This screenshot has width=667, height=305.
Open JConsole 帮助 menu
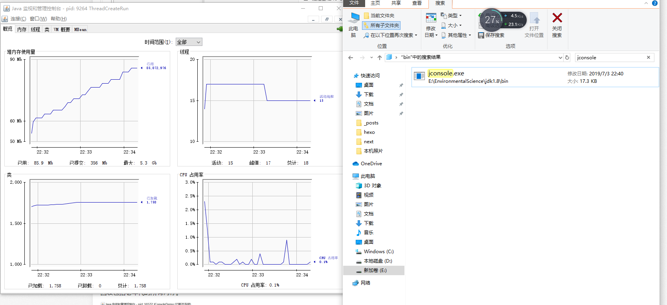pos(59,19)
